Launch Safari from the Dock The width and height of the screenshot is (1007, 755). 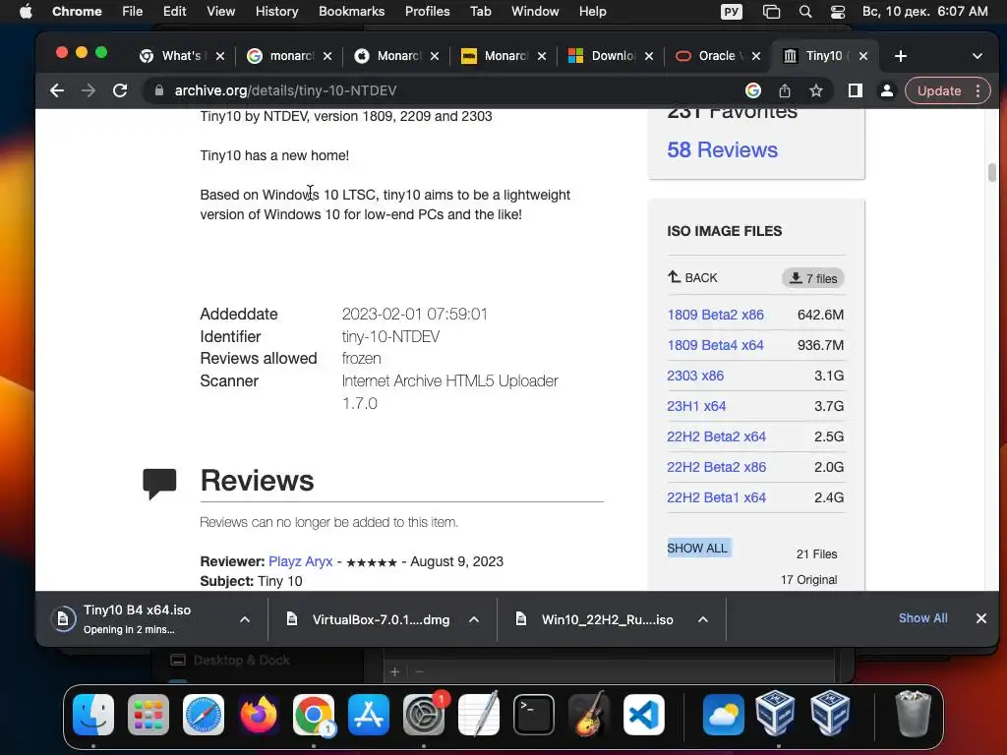(x=204, y=715)
